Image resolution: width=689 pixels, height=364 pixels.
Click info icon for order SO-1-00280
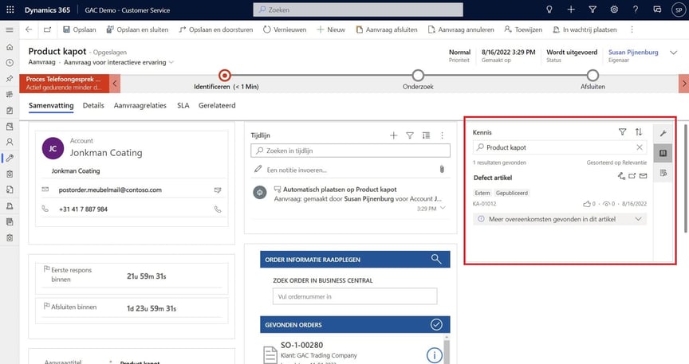(434, 354)
